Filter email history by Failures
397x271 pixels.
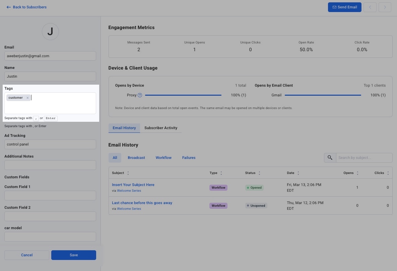point(189,158)
